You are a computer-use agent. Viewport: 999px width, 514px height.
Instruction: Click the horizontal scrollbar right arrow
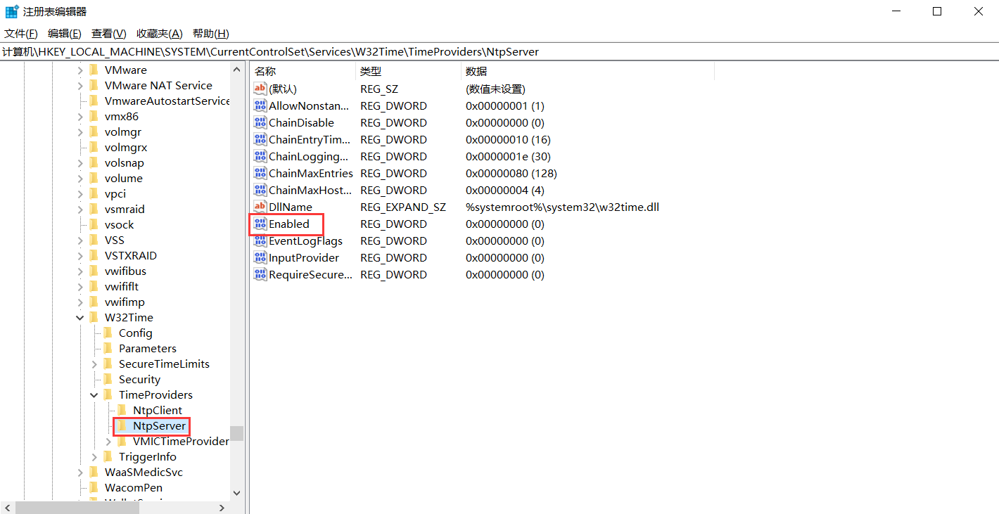[222, 508]
